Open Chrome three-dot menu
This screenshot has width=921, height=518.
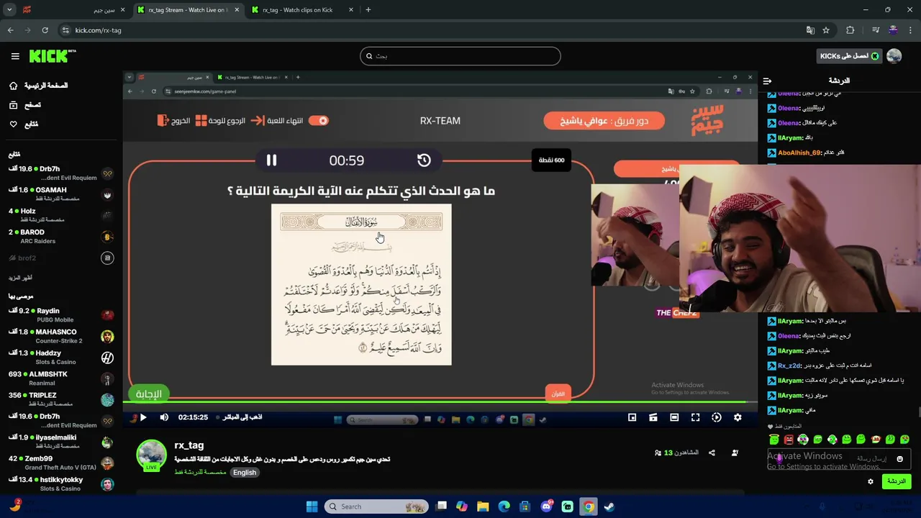tap(911, 30)
